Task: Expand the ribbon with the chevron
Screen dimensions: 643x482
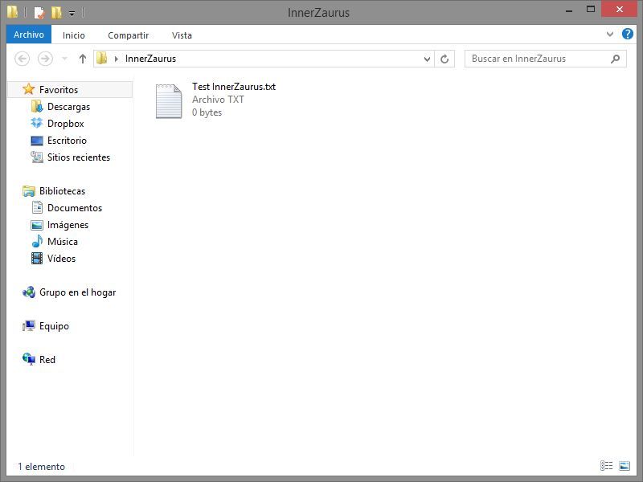Action: coord(610,35)
